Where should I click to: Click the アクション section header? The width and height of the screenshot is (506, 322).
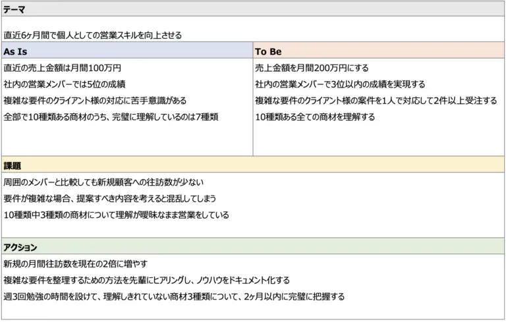coord(253,247)
